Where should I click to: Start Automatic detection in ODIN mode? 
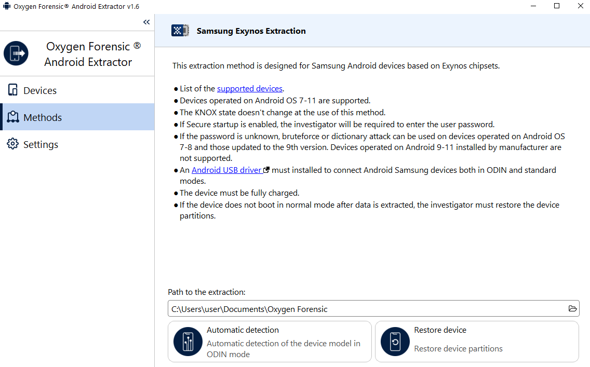tap(270, 342)
